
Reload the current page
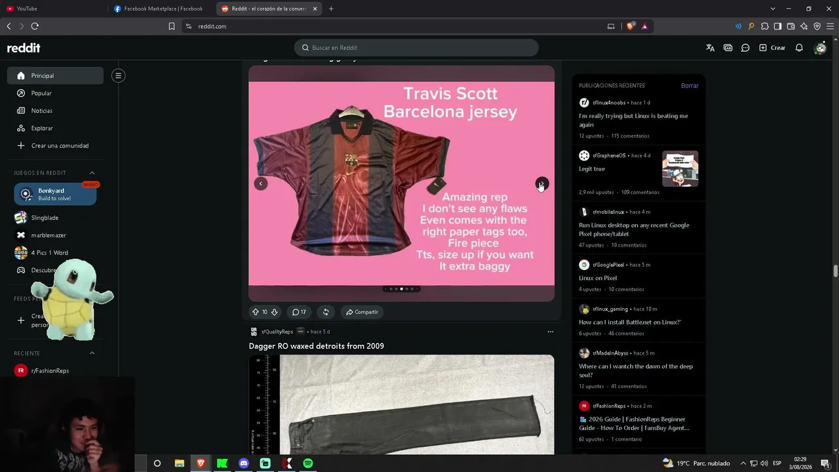35,26
